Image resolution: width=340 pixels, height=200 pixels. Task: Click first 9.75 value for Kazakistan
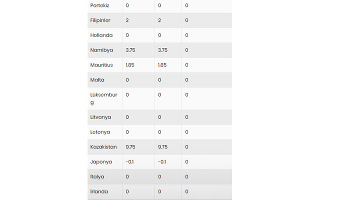pyautogui.click(x=131, y=147)
